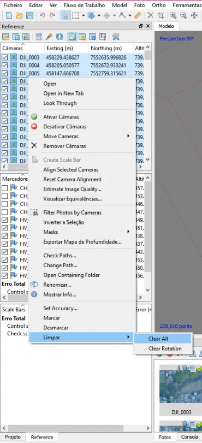Click the Open project folder icon

19,16
